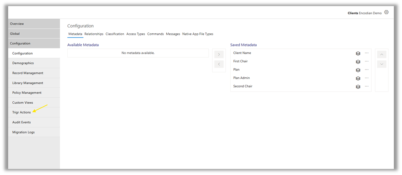The width and height of the screenshot is (402, 175).
Task: Go to Record Management in the sidebar
Action: point(28,73)
